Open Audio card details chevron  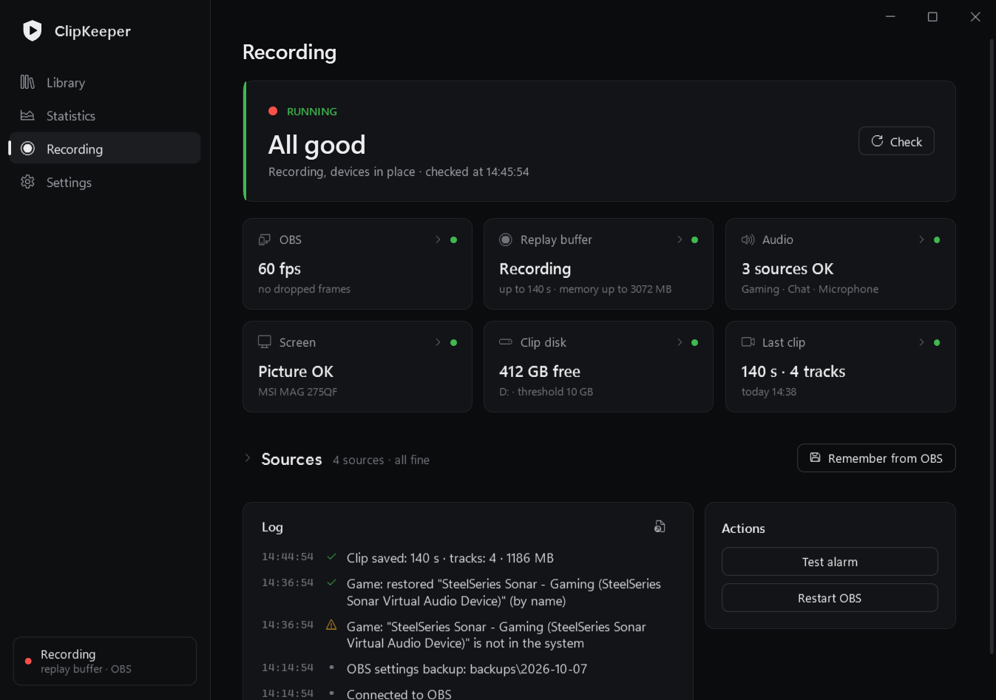click(921, 239)
